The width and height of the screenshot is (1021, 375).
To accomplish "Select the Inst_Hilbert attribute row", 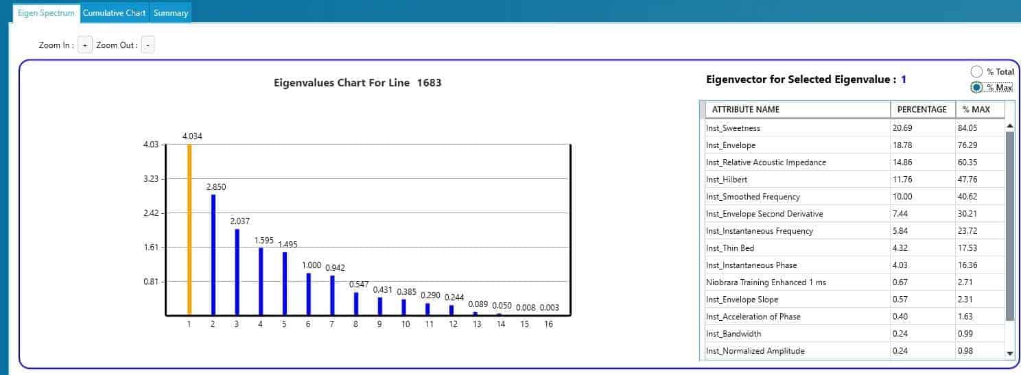I will pyautogui.click(x=797, y=180).
